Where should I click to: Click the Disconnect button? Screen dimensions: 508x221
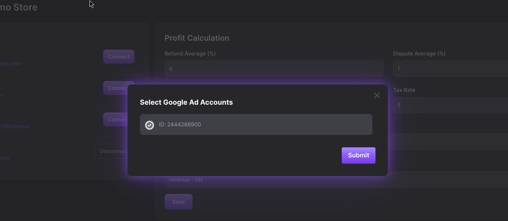click(x=112, y=151)
